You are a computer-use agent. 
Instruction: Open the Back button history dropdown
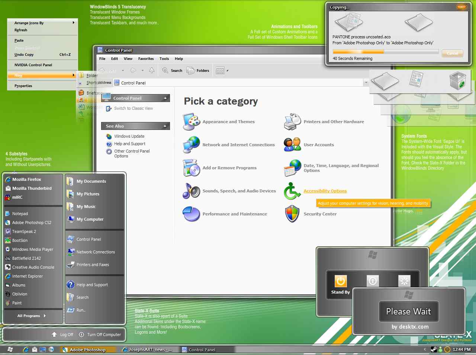122,70
